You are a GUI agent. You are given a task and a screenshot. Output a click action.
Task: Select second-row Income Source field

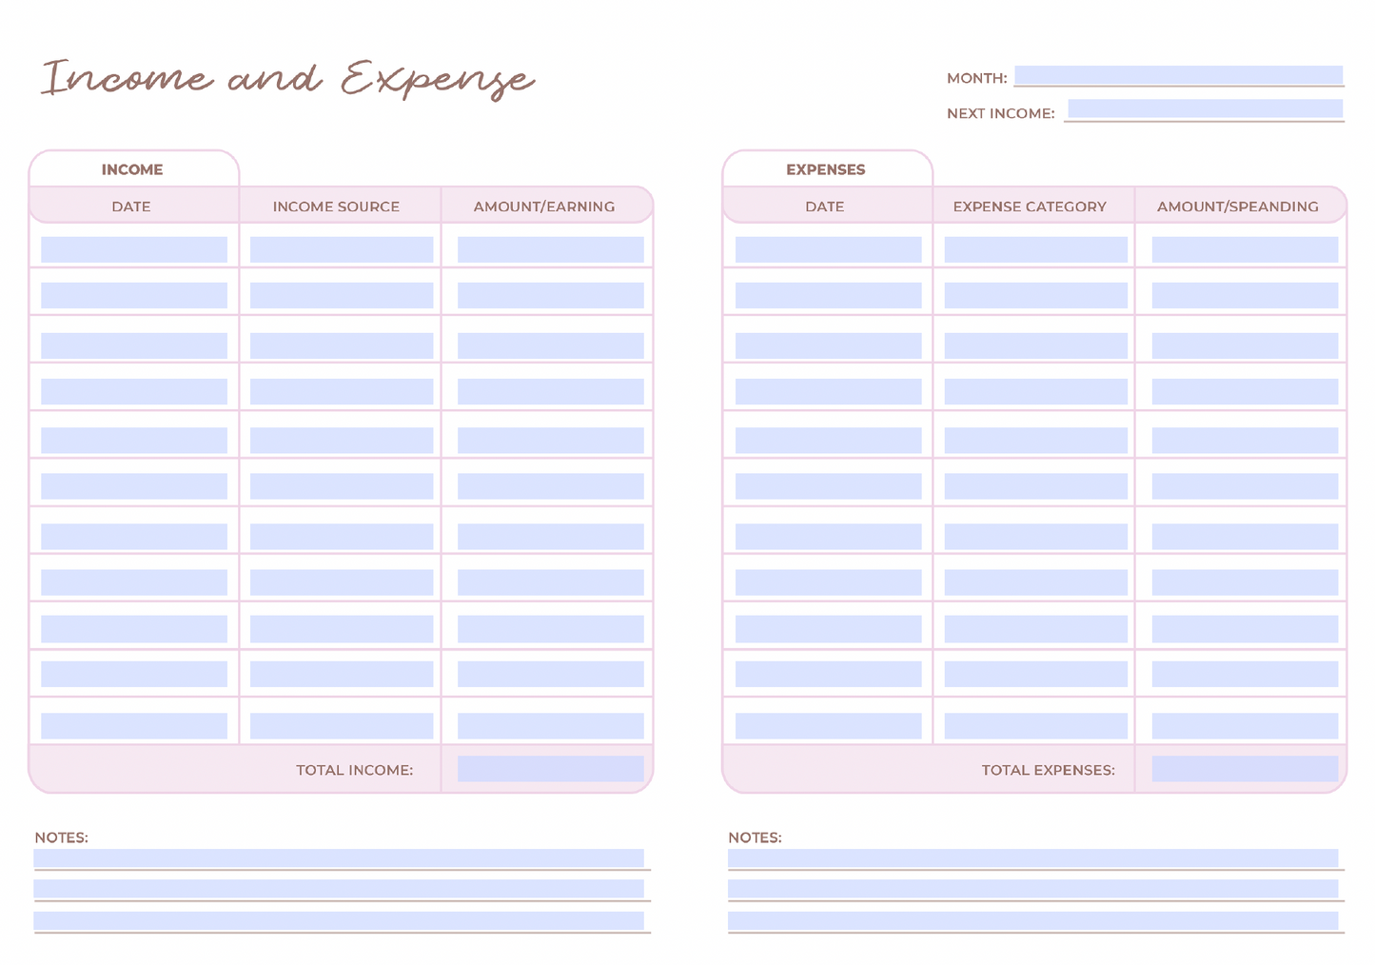pos(342,296)
